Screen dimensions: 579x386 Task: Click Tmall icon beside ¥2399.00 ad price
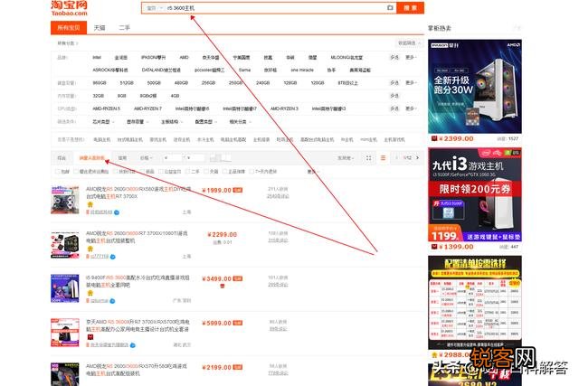click(434, 138)
